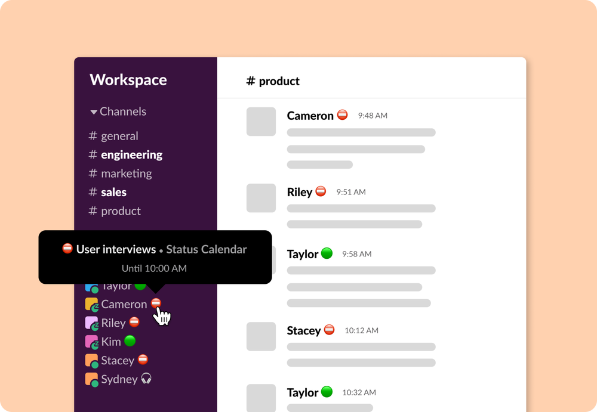Screen dimensions: 597x412
Task: Click Riley's red no-entry status icon in the sidebar
Action: coord(134,323)
